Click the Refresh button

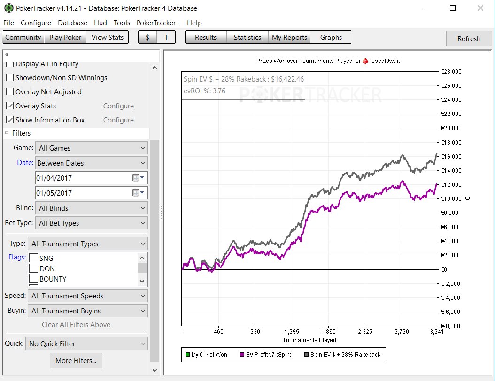tap(469, 39)
